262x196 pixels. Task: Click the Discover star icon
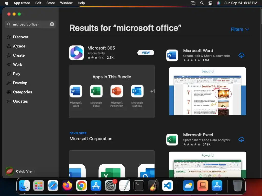point(9,37)
